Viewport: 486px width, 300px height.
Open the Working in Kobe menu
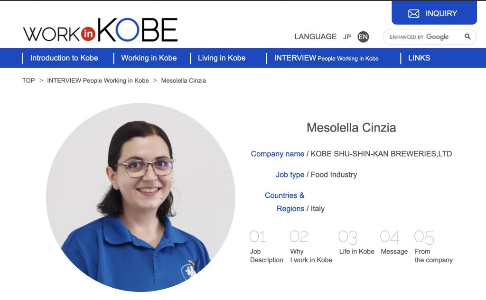coord(149,58)
